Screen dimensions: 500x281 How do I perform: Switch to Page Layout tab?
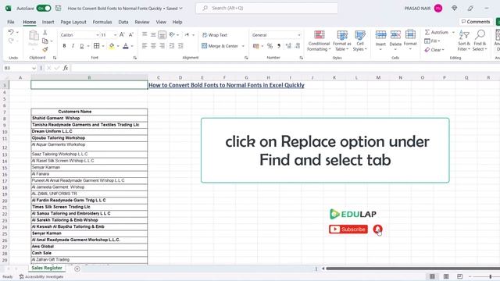coord(73,22)
